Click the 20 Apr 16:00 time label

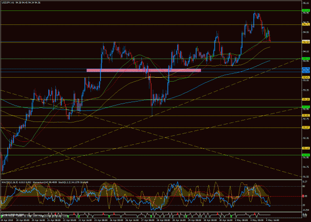38,220
